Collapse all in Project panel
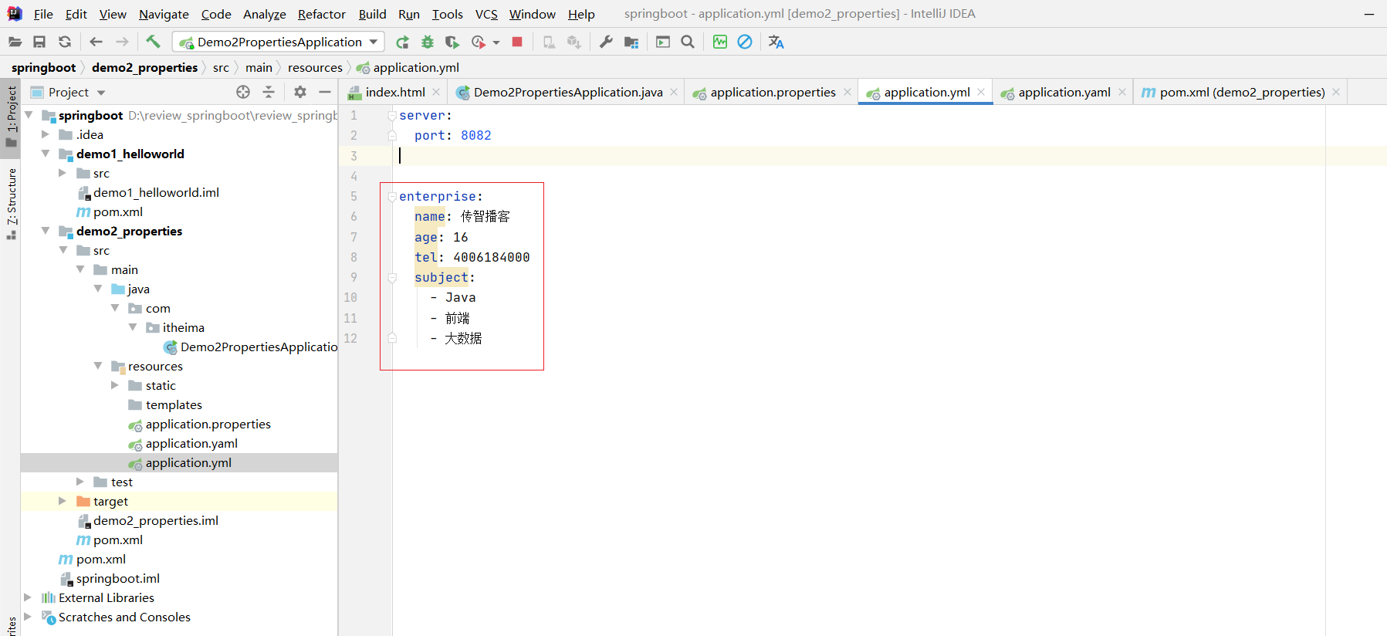The image size is (1387, 636). point(269,92)
